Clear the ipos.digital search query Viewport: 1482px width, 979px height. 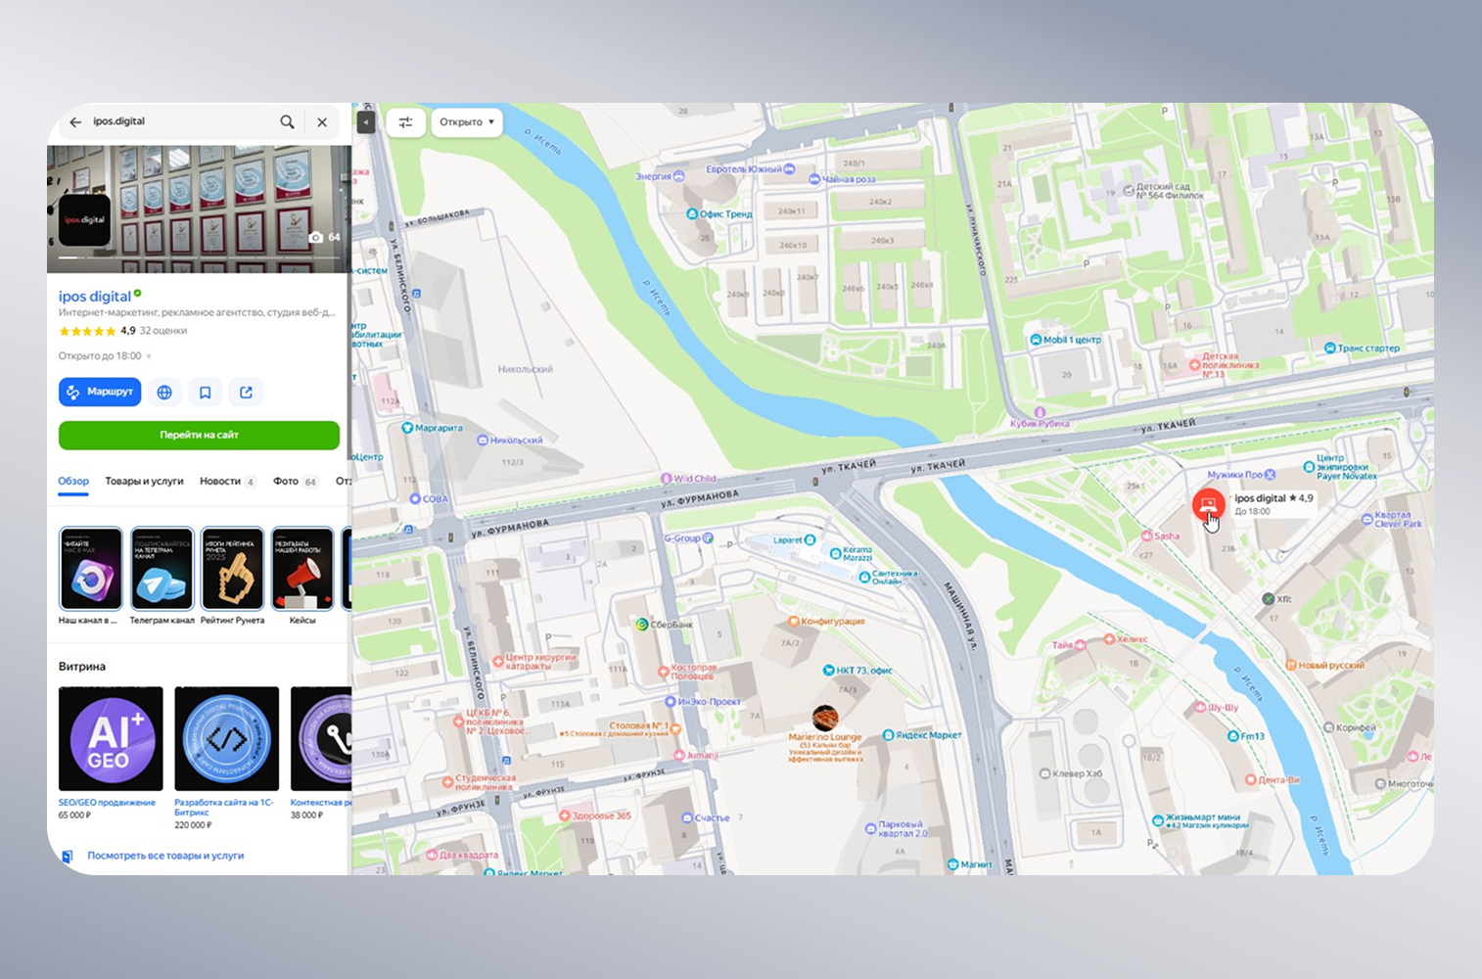click(322, 122)
